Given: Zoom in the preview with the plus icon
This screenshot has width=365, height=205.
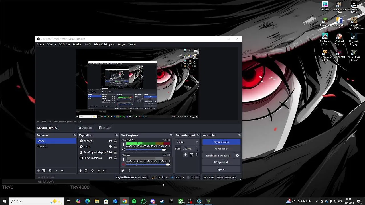Looking at the screenshot, I should tap(50, 121).
